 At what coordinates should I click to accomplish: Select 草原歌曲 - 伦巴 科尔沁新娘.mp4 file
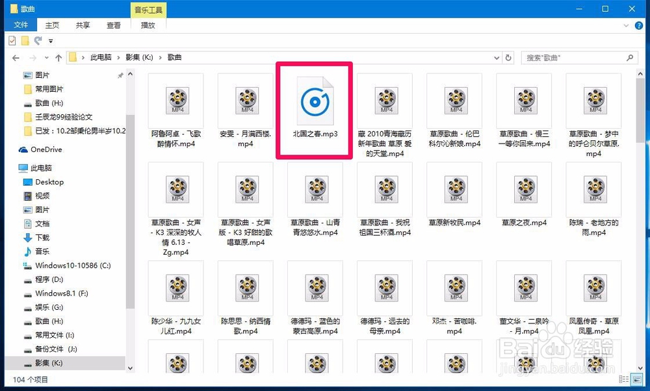454,111
